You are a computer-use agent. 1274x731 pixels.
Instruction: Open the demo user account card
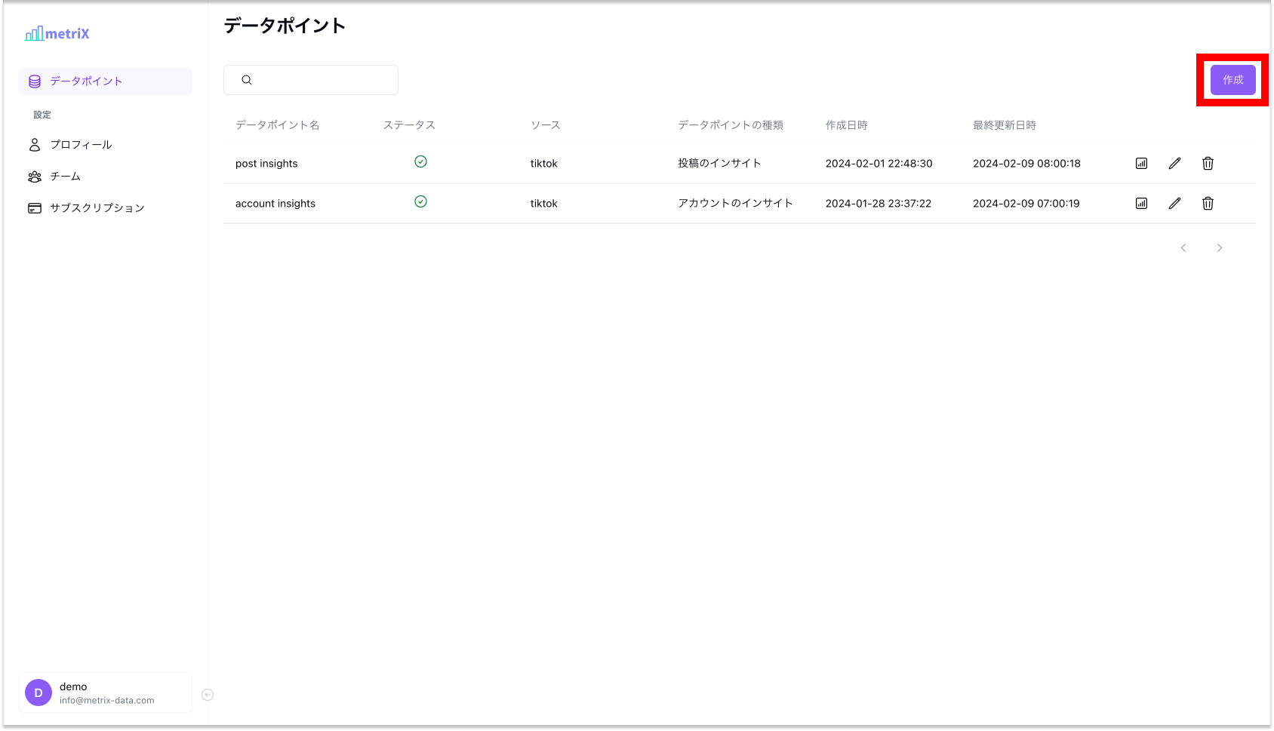pyautogui.click(x=105, y=693)
